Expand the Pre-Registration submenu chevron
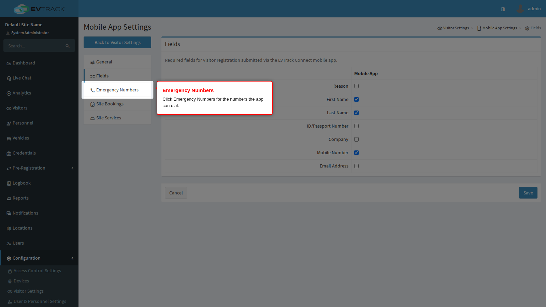 tap(72, 168)
